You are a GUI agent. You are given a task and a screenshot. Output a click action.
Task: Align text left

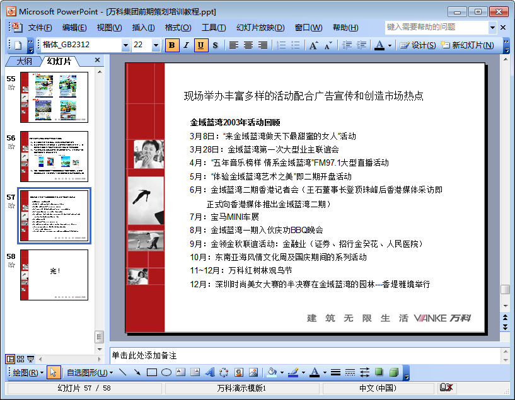click(233, 45)
